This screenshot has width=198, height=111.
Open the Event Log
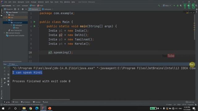click(x=190, y=102)
